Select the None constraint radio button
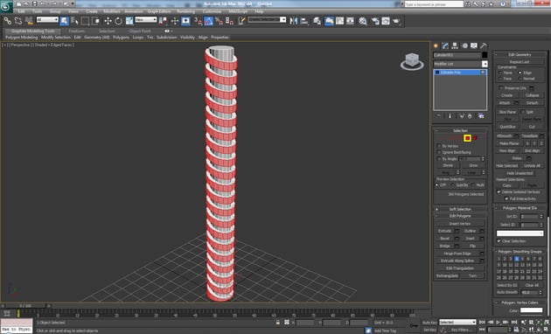The image size is (551, 334). pyautogui.click(x=500, y=73)
